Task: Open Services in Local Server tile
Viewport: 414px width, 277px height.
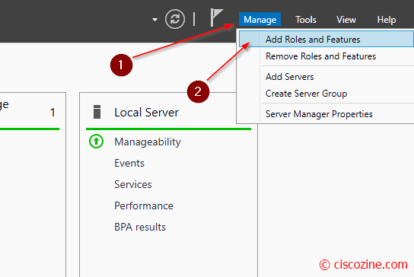Action: (133, 184)
